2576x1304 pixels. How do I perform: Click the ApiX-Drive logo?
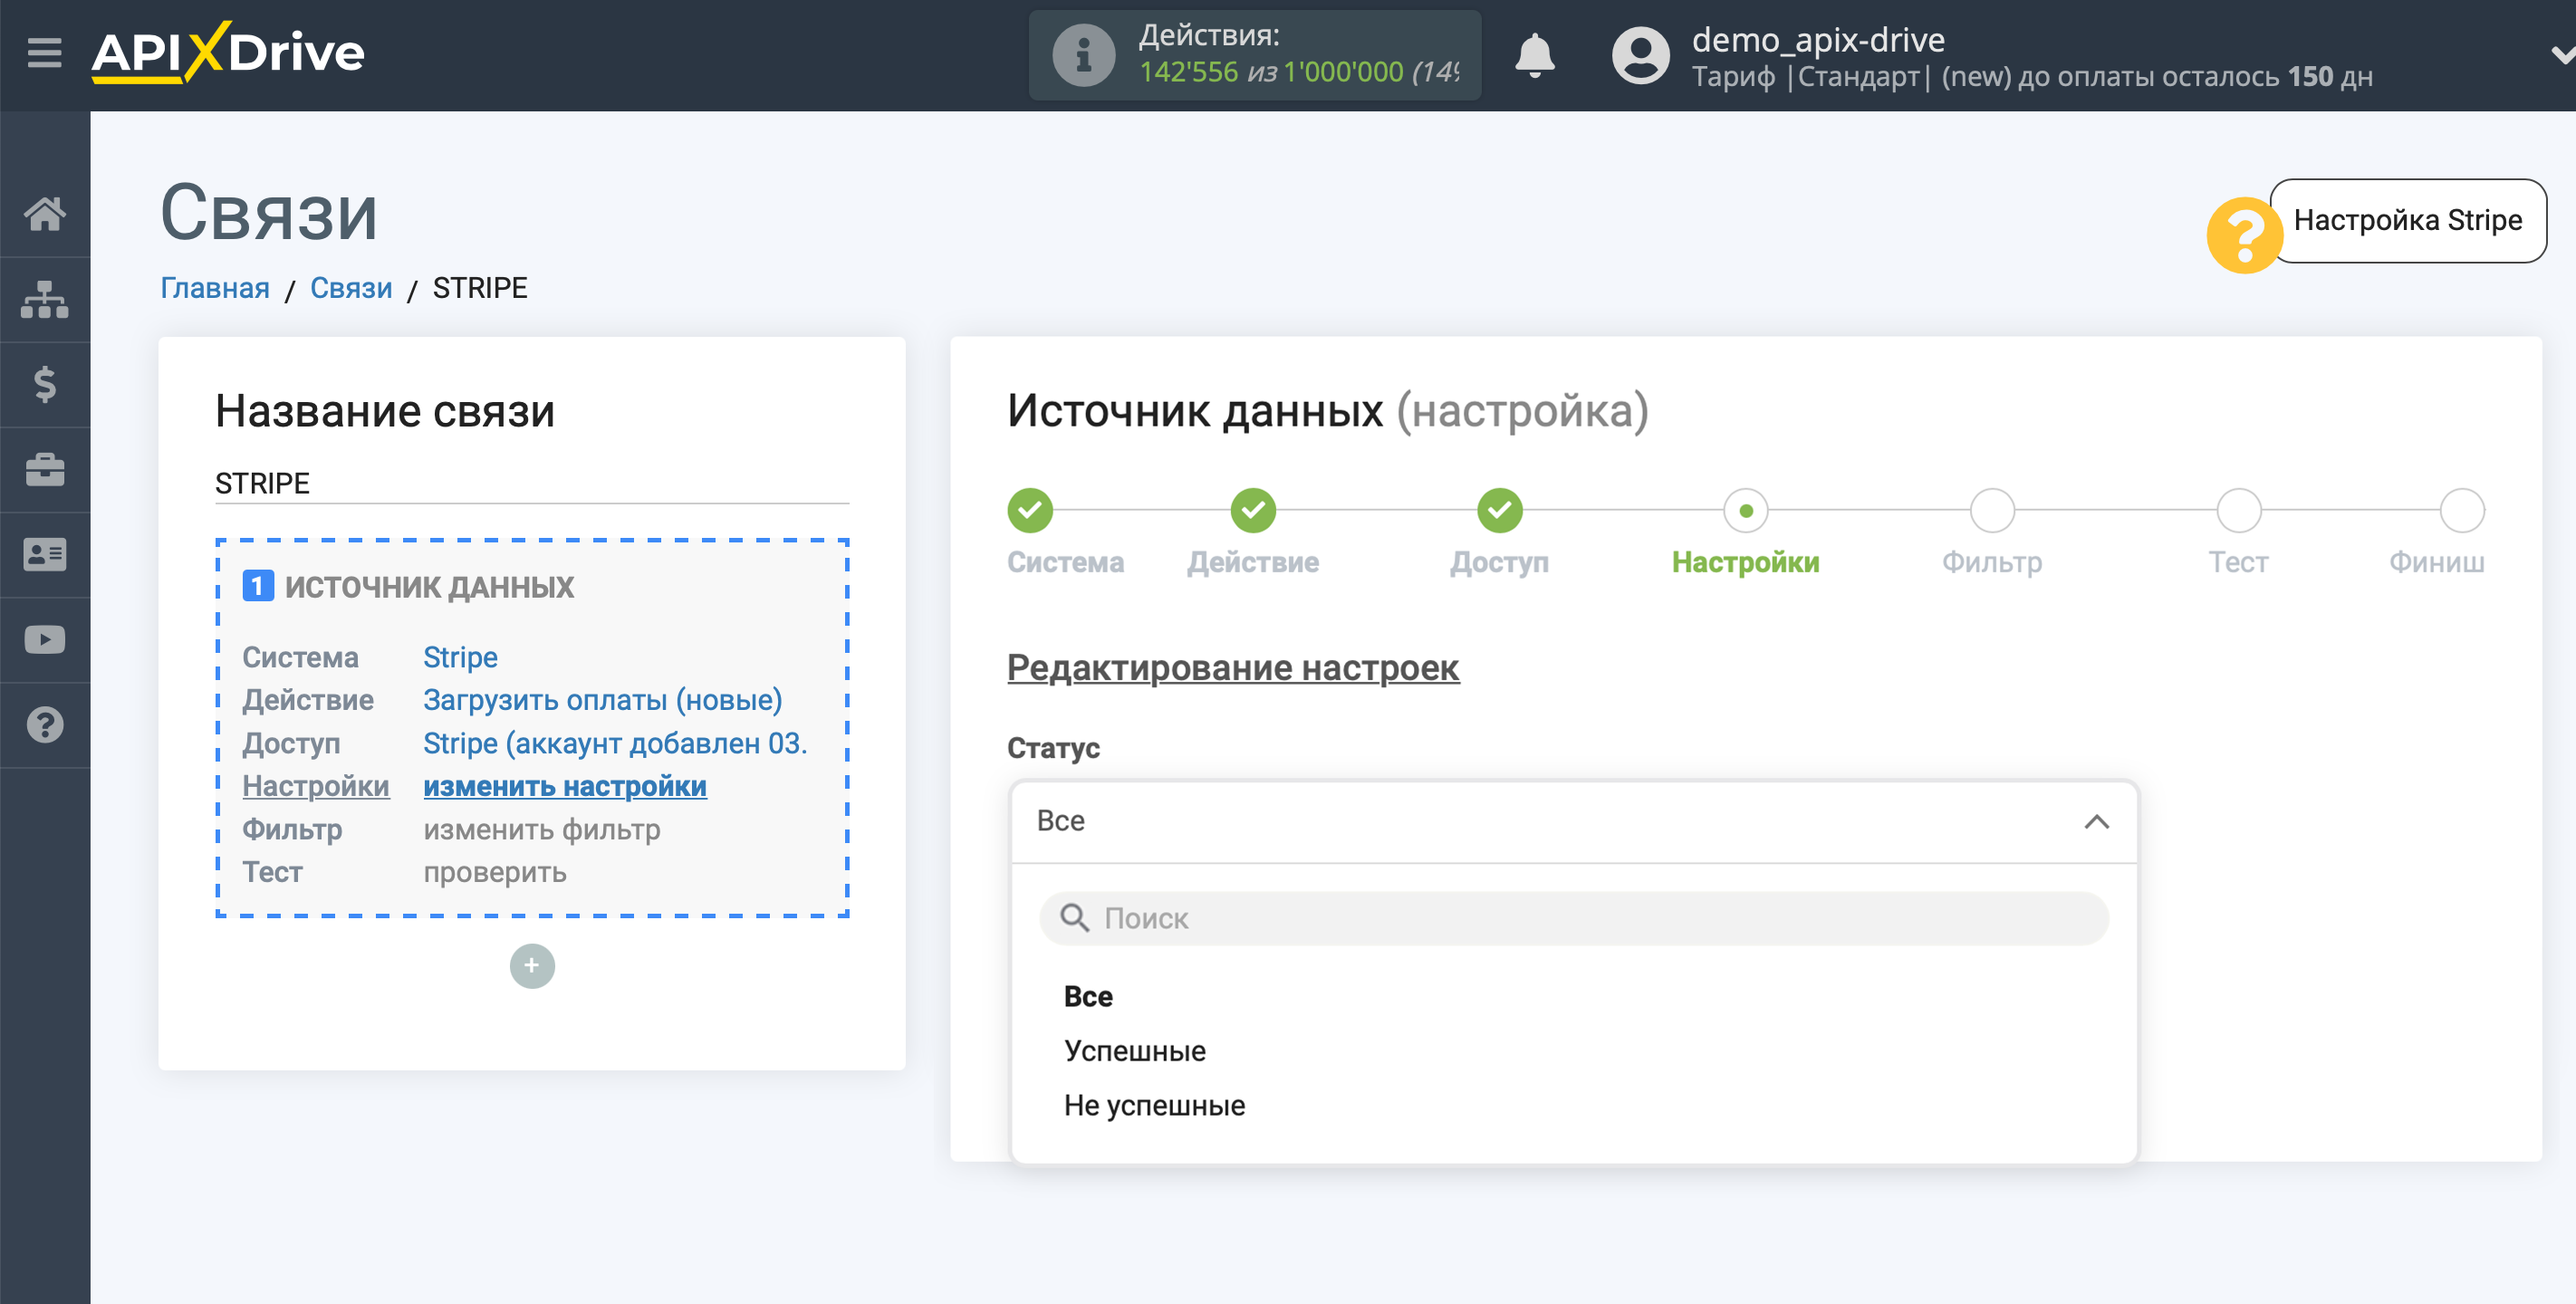pyautogui.click(x=228, y=52)
